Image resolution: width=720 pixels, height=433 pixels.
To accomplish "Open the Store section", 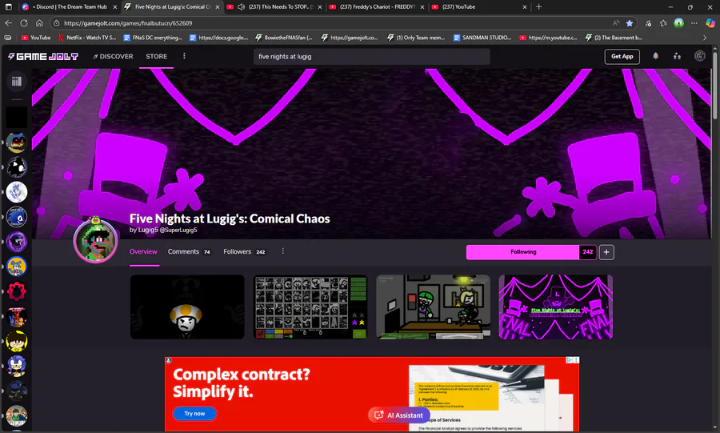I will click(157, 57).
